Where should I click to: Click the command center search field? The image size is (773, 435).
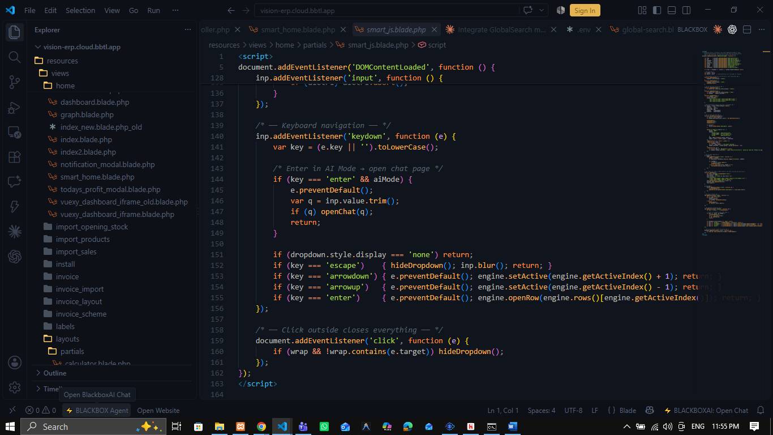(386, 10)
